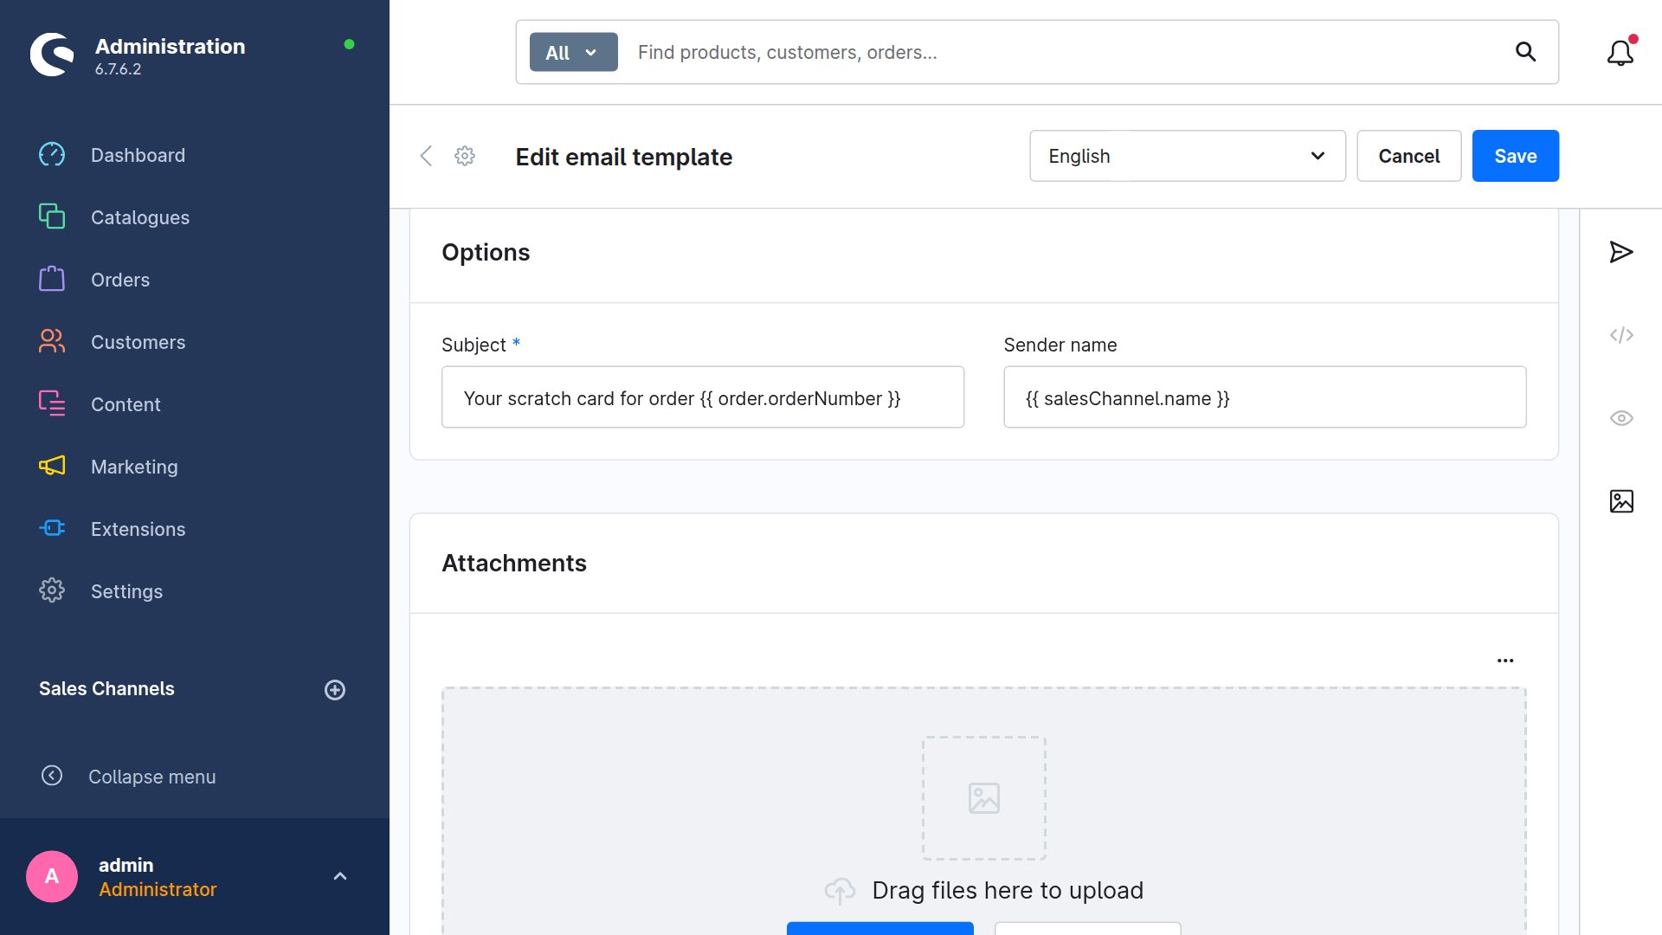This screenshot has width=1662, height=935.
Task: Open the English language dropdown
Action: pos(1188,156)
